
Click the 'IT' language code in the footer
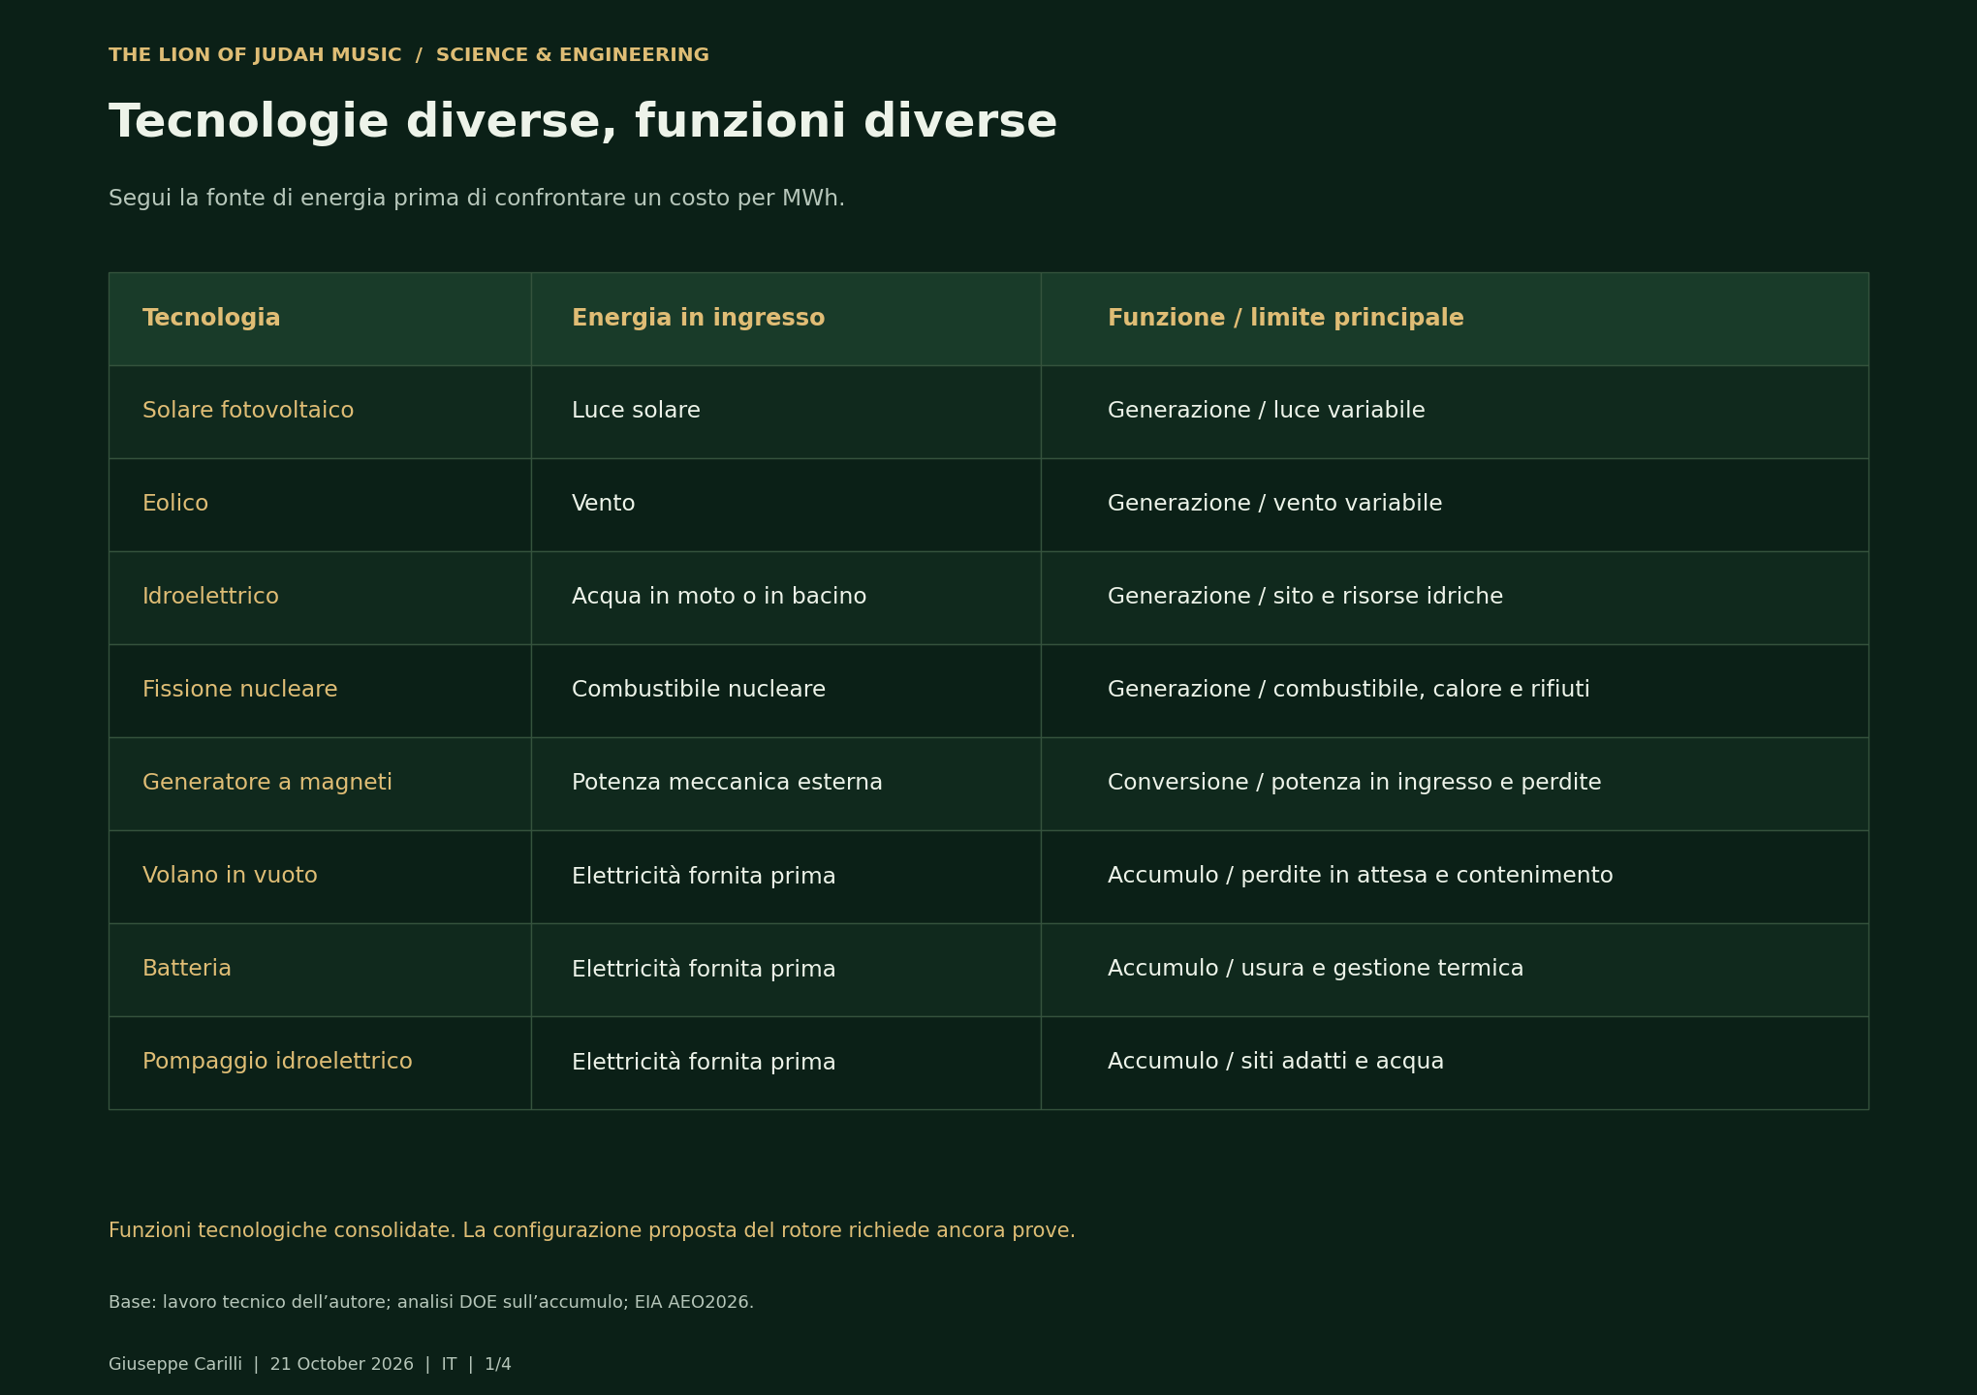[449, 1364]
